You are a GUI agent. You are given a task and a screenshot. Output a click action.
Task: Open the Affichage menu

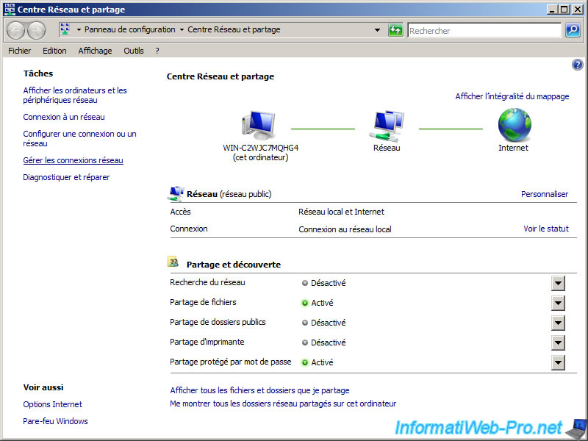(95, 51)
